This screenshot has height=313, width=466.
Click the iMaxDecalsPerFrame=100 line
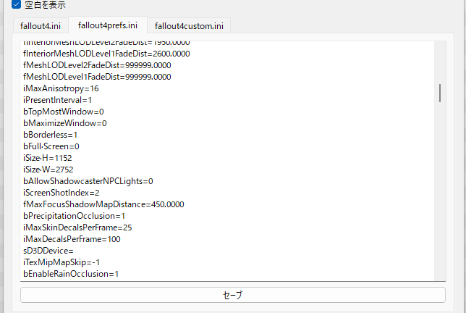72,239
